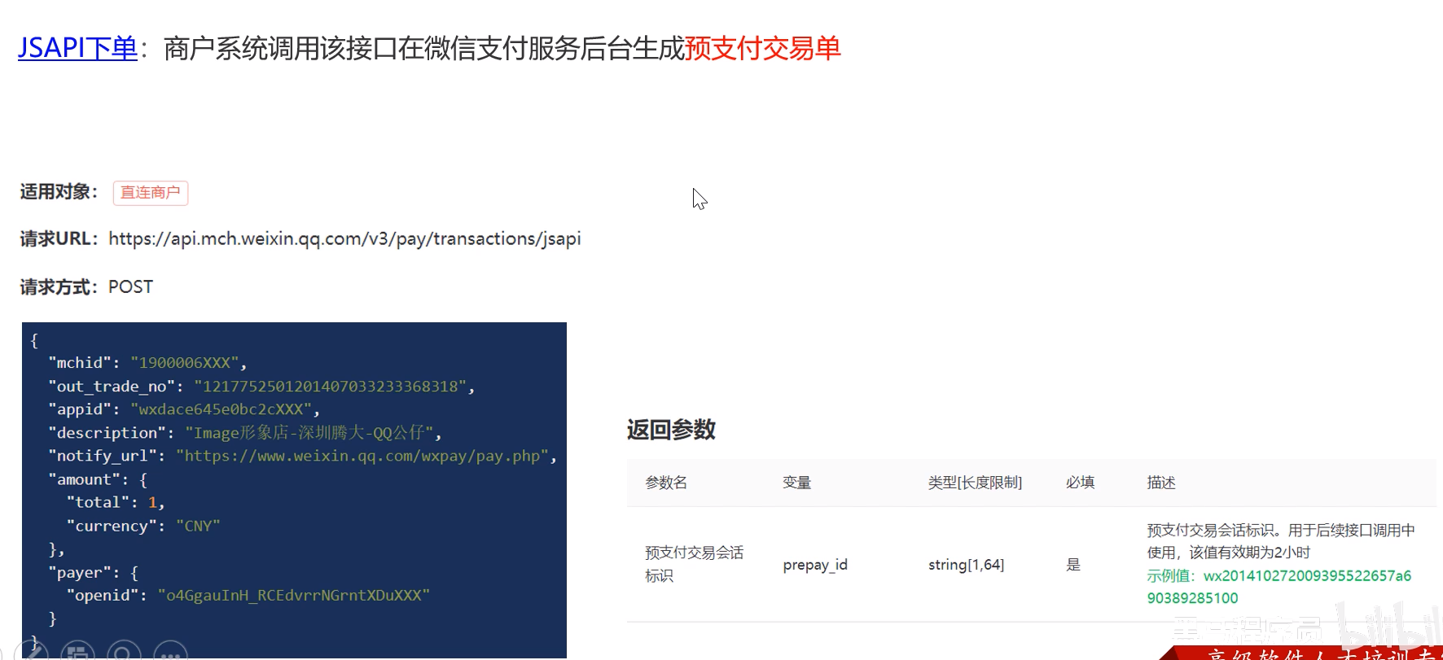Click the 直连商户 tag badge

tap(150, 193)
